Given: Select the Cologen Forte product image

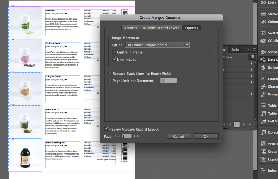Looking at the screenshot, I should tap(25, 89).
